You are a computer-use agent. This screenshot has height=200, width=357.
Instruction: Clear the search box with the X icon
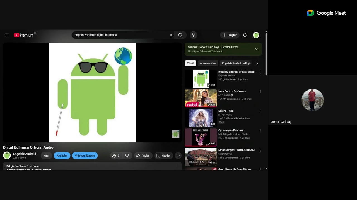tap(171, 35)
